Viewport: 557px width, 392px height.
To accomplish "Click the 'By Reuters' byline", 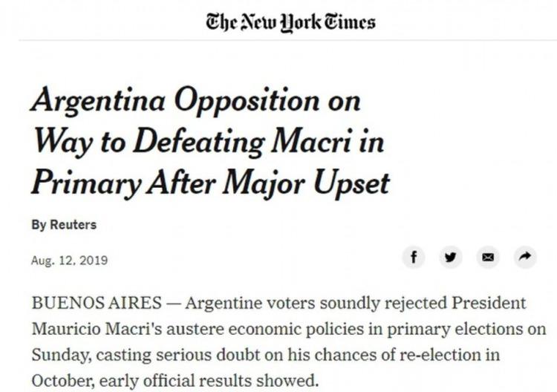I will pos(64,225).
